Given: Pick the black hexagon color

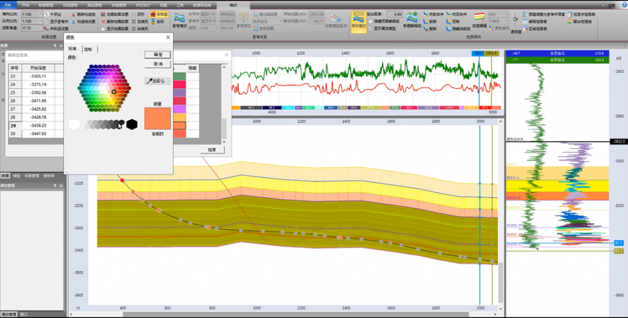Looking at the screenshot, I should click(132, 124).
